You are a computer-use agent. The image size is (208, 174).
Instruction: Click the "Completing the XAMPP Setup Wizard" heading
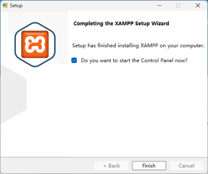click(x=121, y=23)
